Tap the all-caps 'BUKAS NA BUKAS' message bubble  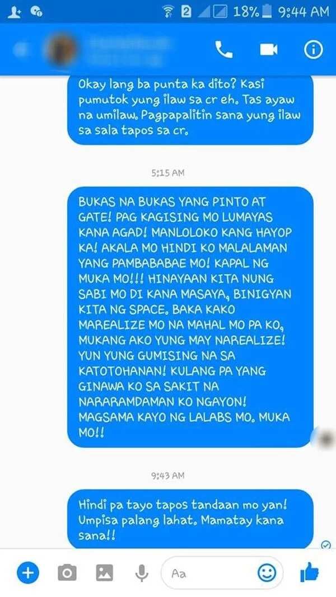point(190,317)
